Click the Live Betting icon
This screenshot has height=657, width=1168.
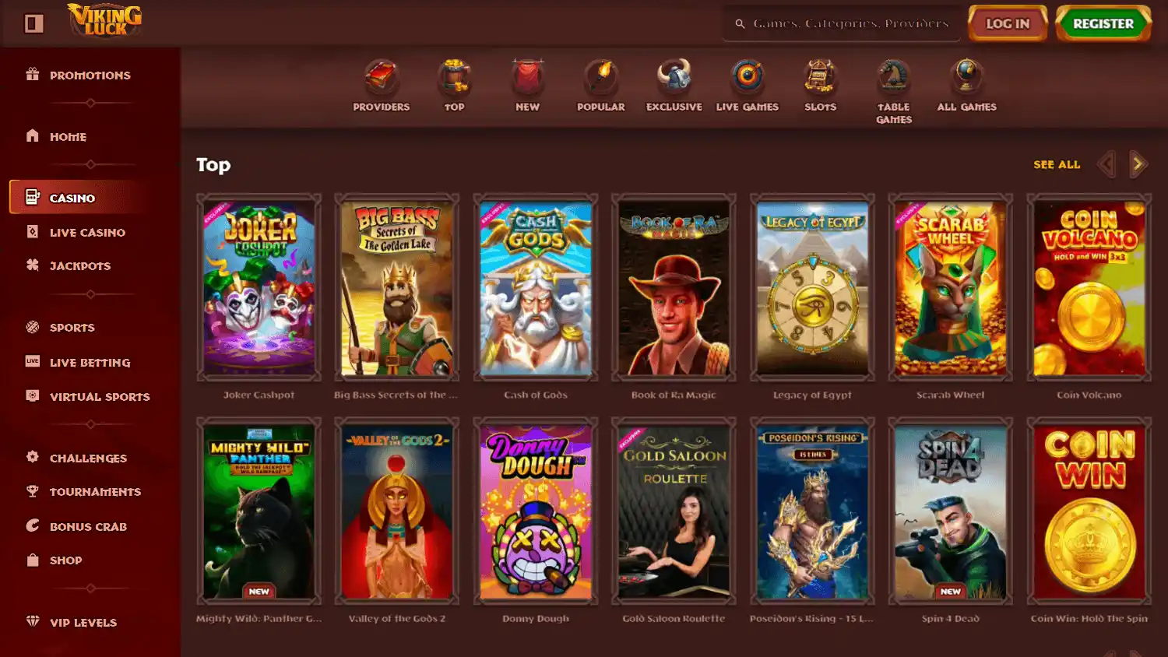(x=32, y=361)
